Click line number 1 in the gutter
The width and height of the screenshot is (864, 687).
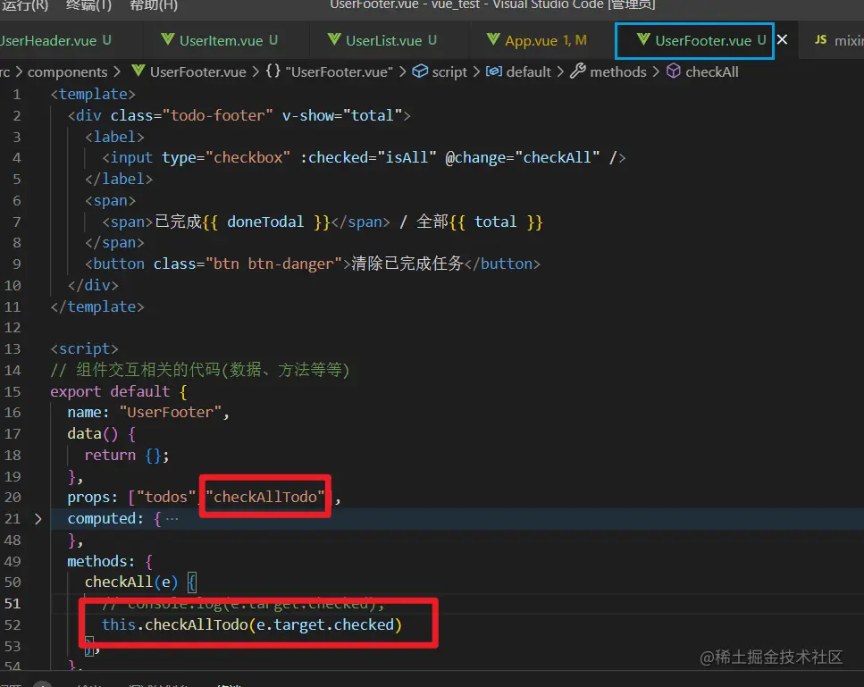click(x=17, y=95)
